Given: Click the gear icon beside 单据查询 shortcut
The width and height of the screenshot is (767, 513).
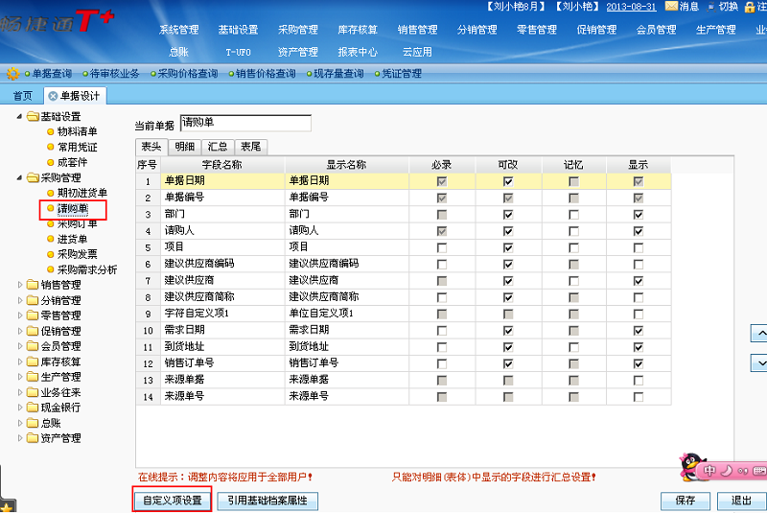Looking at the screenshot, I should [x=12, y=73].
